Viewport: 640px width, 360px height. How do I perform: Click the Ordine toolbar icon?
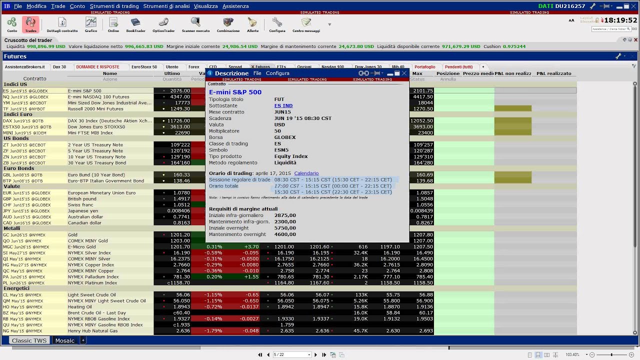tap(113, 24)
